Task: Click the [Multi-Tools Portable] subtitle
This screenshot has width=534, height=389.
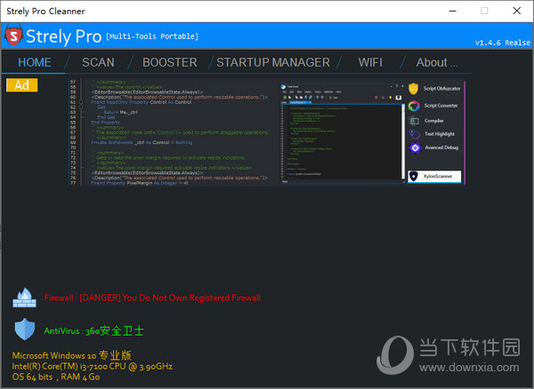Action: pyautogui.click(x=152, y=36)
